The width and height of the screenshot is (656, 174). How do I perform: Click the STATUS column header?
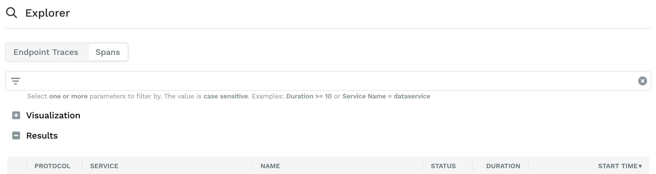click(443, 166)
